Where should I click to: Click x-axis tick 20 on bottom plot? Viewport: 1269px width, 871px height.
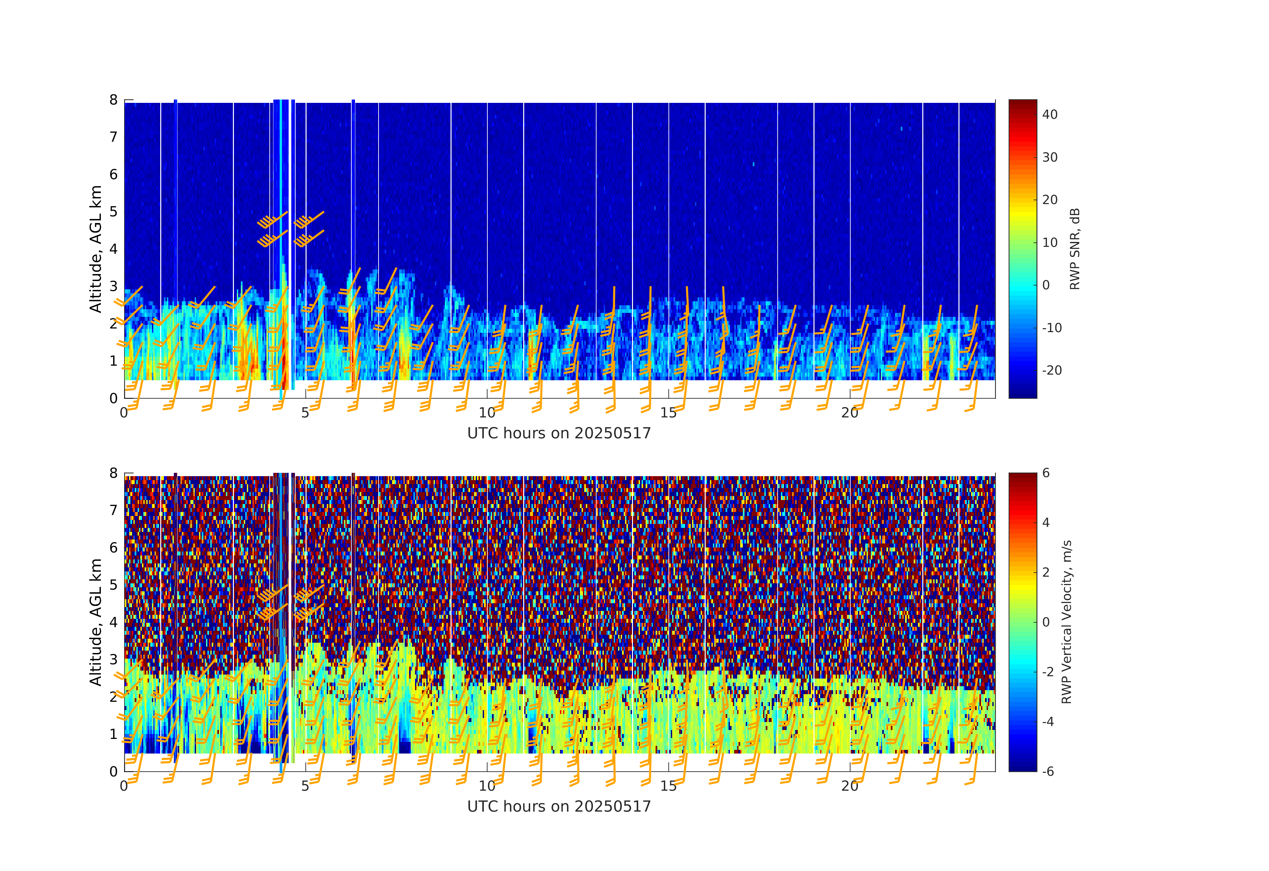850,786
